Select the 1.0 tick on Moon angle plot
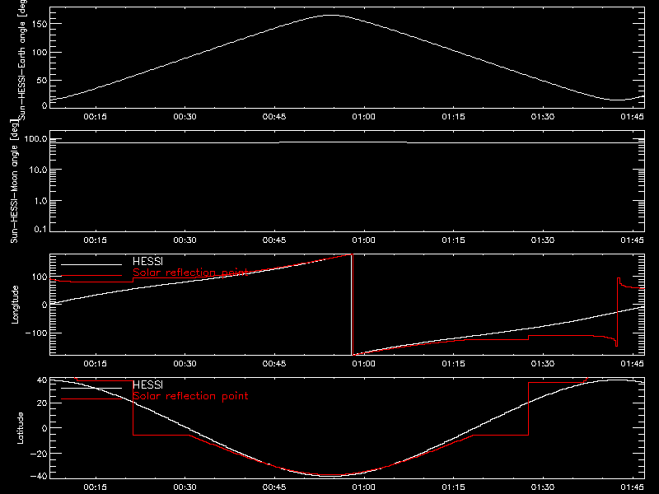This screenshot has height=494, width=659. click(x=40, y=201)
